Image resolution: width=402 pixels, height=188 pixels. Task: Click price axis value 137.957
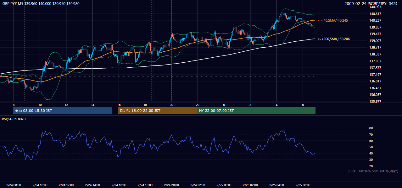(375, 61)
